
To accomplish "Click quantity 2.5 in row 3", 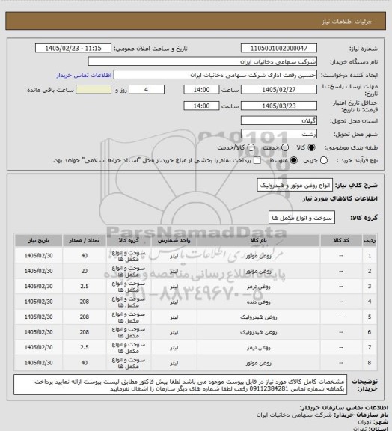I will pos(84,287).
